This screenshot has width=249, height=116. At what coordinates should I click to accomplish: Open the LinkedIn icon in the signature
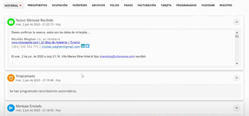click(x=83, y=46)
